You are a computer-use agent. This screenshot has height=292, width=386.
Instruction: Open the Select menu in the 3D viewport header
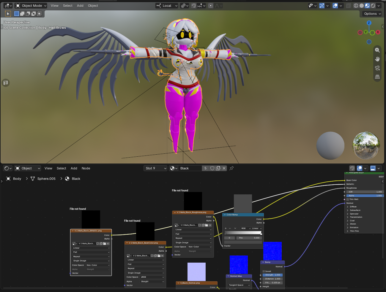[x=67, y=6]
